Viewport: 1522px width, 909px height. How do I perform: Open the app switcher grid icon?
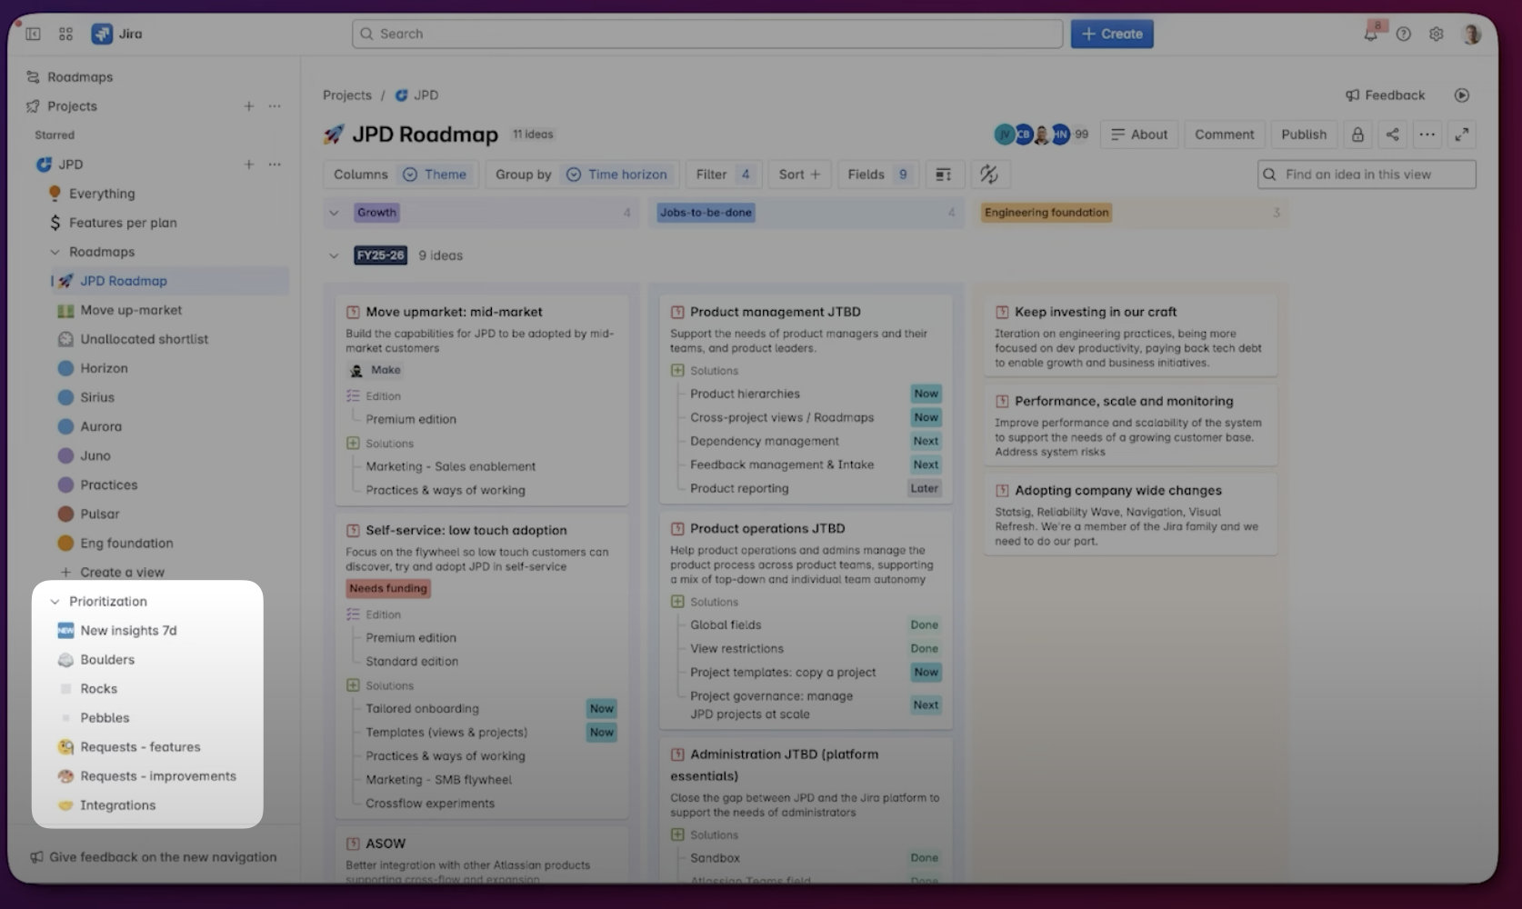(65, 34)
